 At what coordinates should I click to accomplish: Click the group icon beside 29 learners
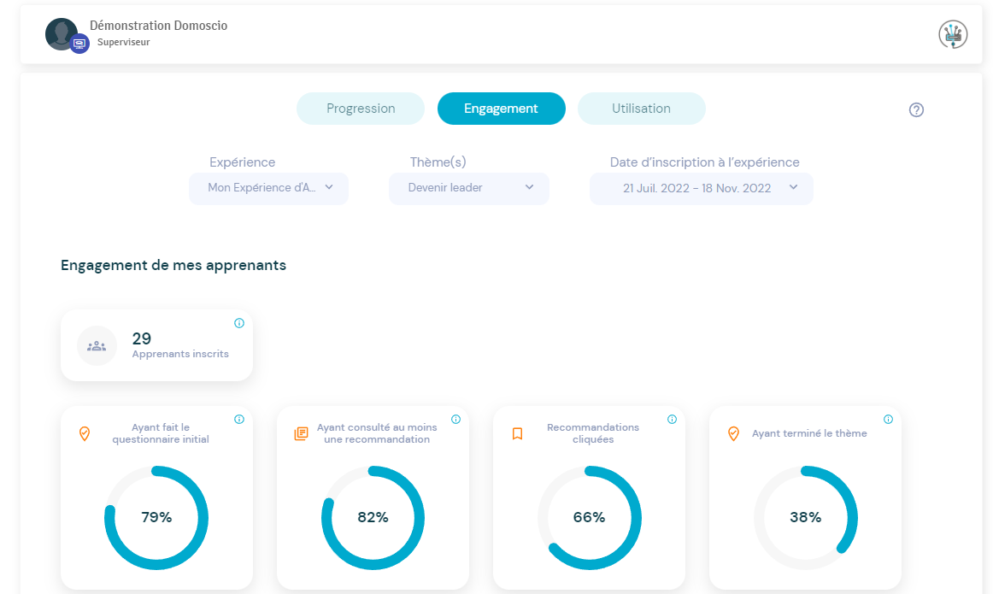[97, 346]
